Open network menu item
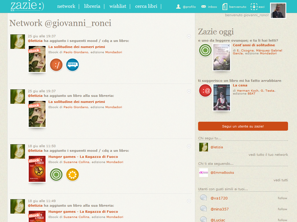The image size is (297, 222). tap(66, 6)
